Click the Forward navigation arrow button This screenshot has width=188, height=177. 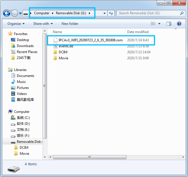click(x=15, y=13)
